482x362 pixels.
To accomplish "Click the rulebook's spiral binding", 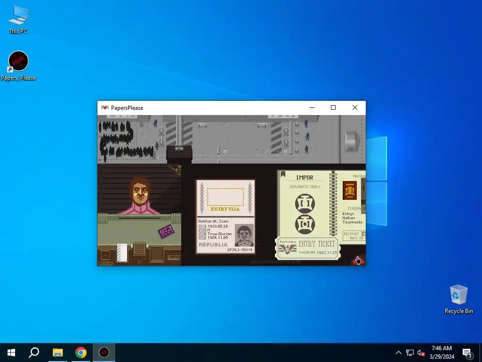I will (x=333, y=204).
